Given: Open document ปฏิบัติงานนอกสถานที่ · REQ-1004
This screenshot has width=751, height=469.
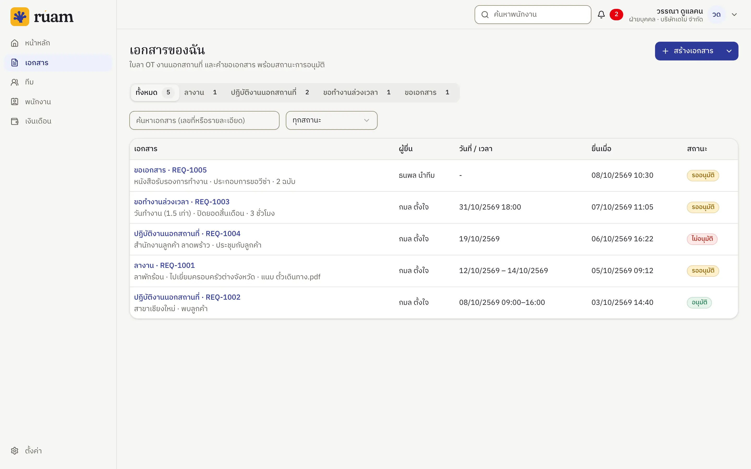Looking at the screenshot, I should [187, 233].
